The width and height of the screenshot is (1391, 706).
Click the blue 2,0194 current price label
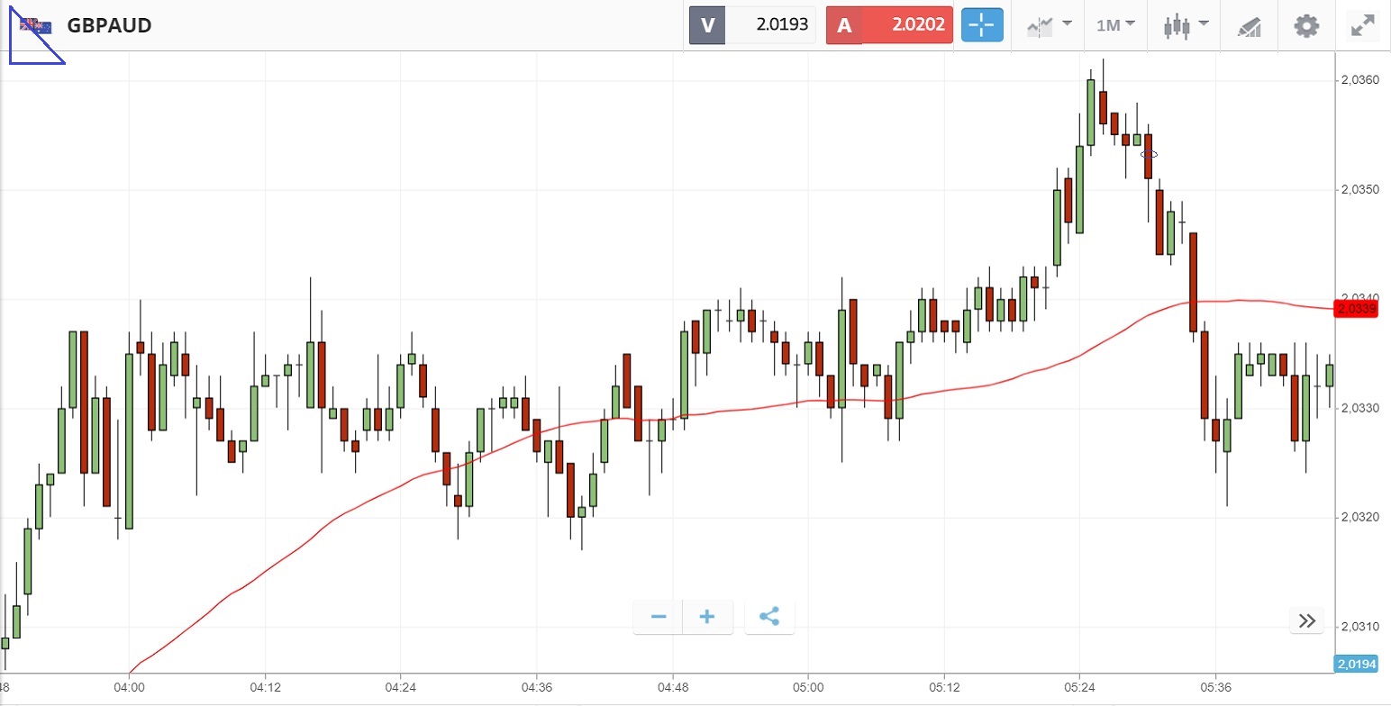click(x=1356, y=665)
